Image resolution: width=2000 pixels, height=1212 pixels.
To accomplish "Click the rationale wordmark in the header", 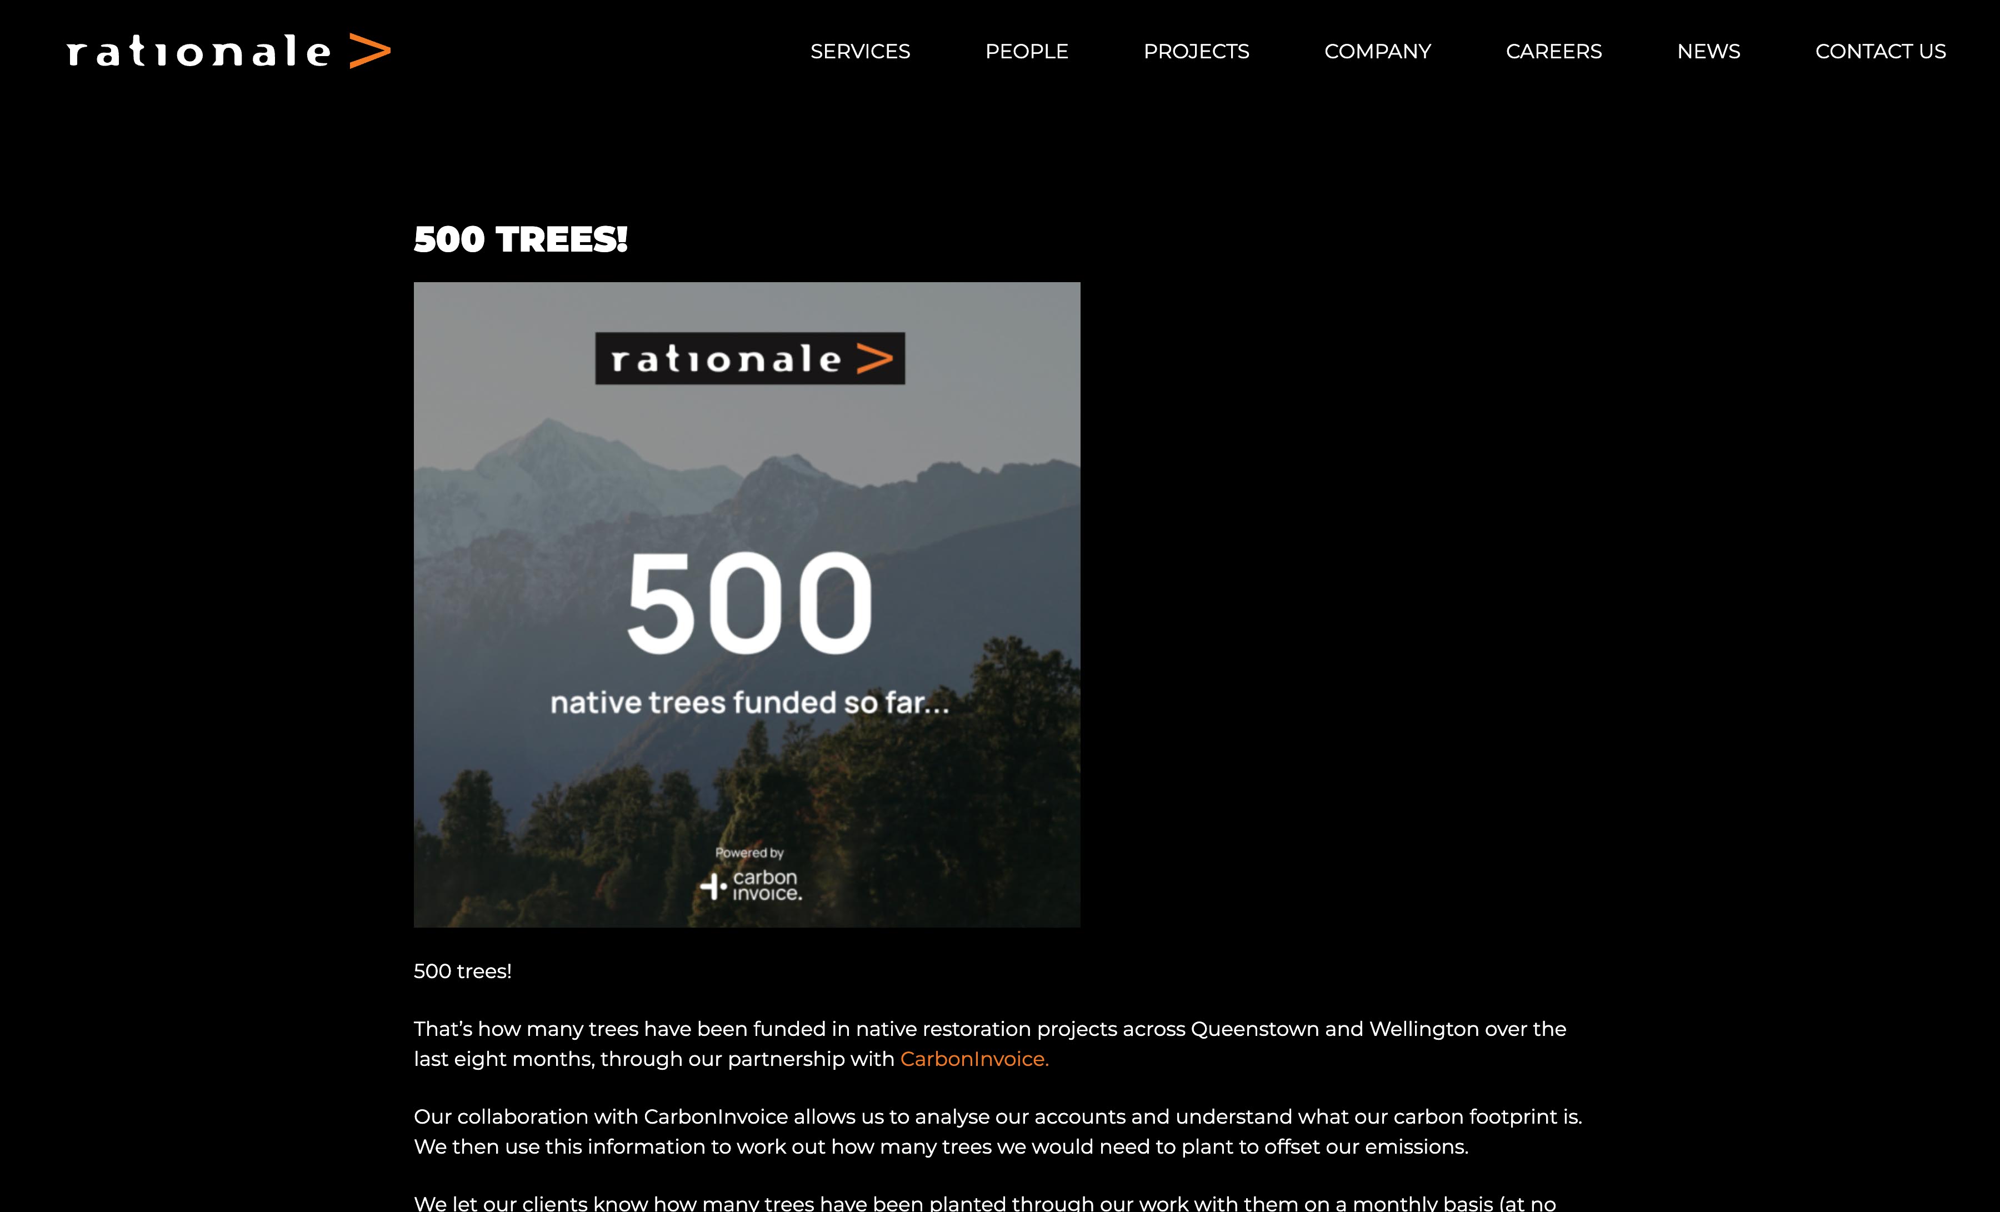I will coord(199,51).
